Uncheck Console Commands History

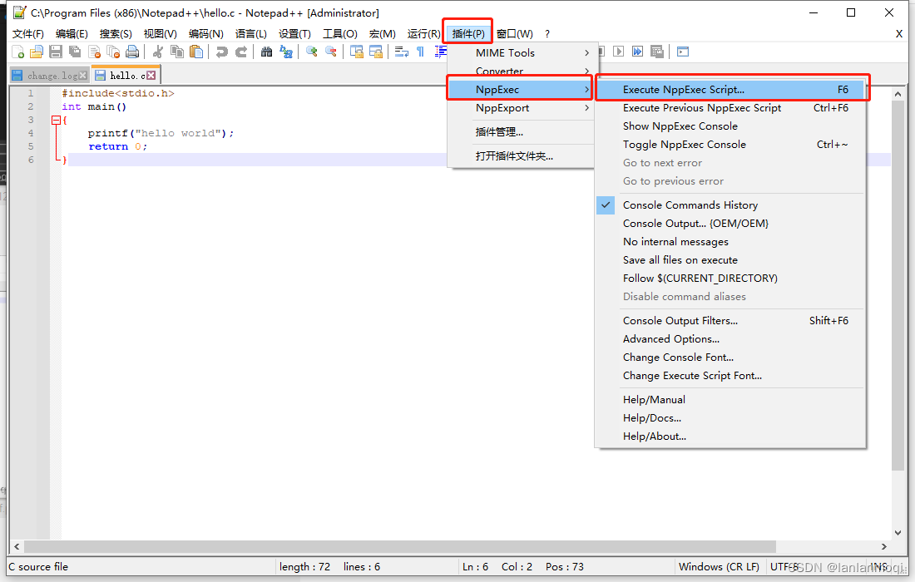[690, 205]
